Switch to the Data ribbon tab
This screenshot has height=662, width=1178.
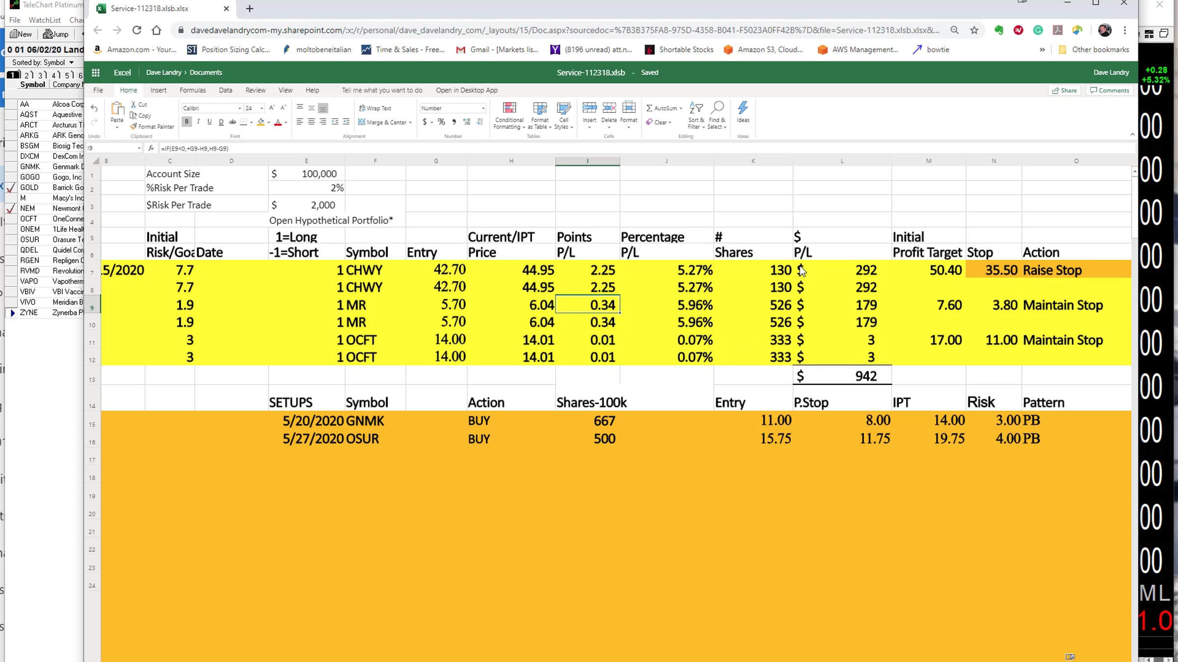[226, 90]
